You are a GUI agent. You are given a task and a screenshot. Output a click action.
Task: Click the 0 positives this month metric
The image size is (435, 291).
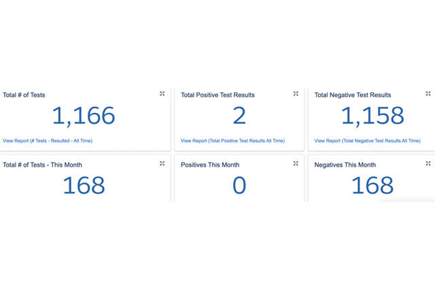click(x=239, y=185)
